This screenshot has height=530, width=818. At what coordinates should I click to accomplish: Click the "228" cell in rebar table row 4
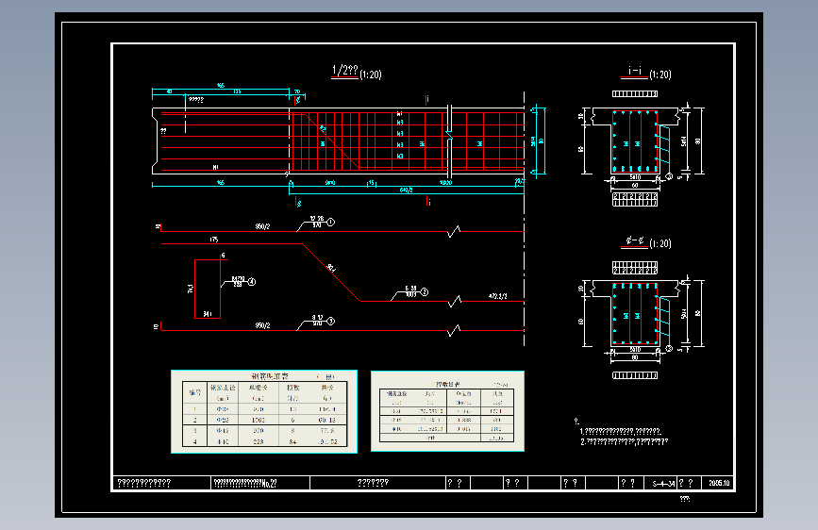tap(259, 442)
